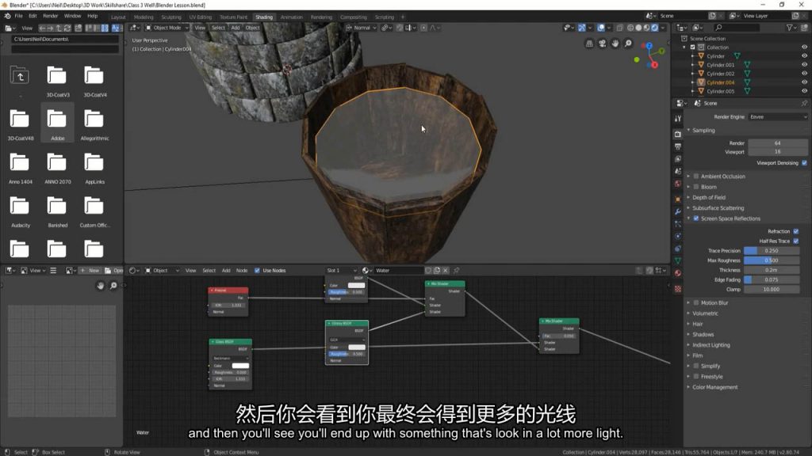Open the Render menu

pyautogui.click(x=50, y=16)
